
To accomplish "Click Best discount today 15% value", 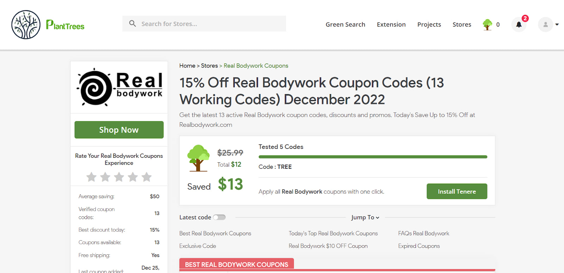I will pos(154,230).
